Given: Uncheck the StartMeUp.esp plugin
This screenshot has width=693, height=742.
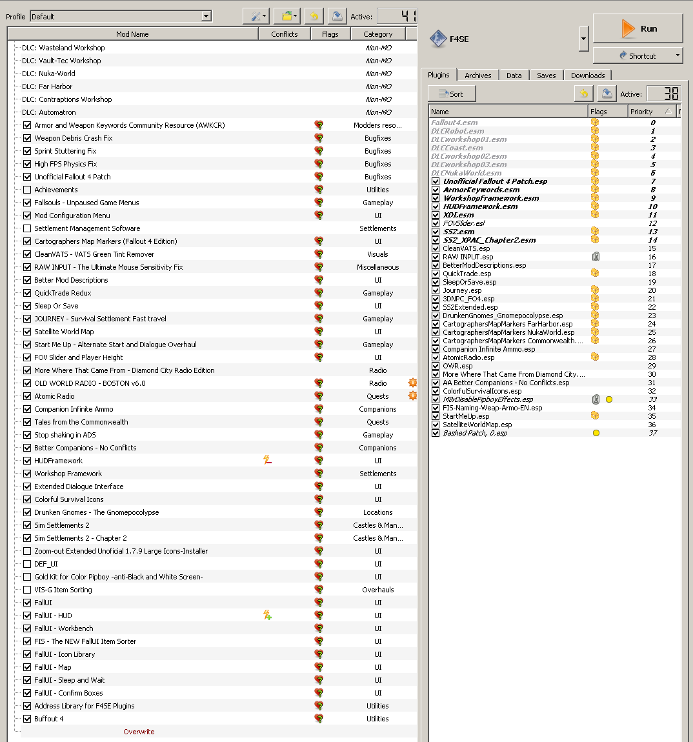Looking at the screenshot, I should point(436,416).
